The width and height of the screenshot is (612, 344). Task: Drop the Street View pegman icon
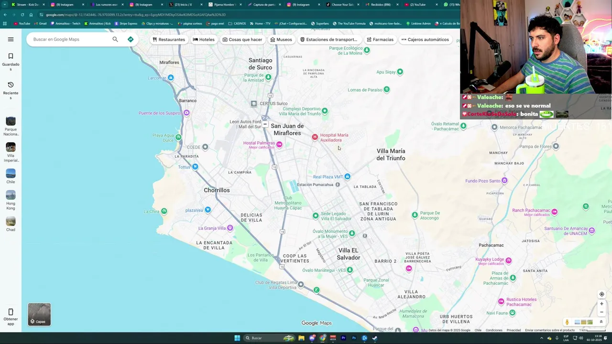click(x=567, y=322)
